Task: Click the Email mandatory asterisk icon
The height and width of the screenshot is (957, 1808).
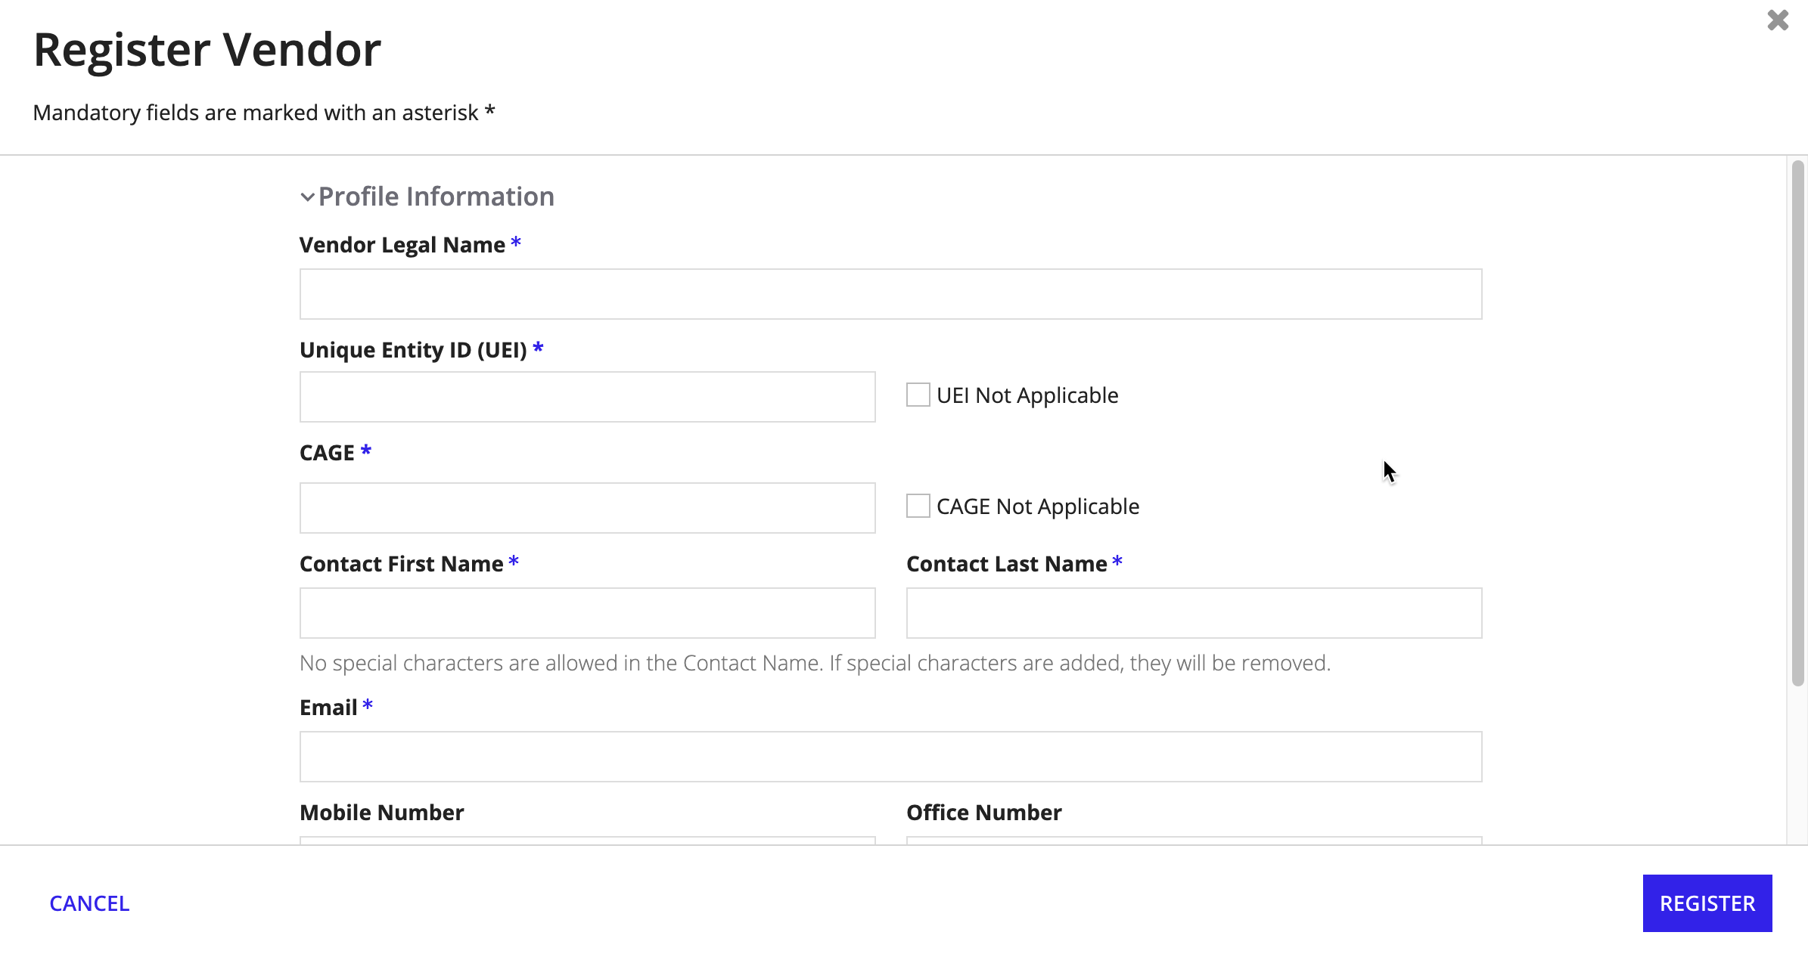Action: point(368,708)
